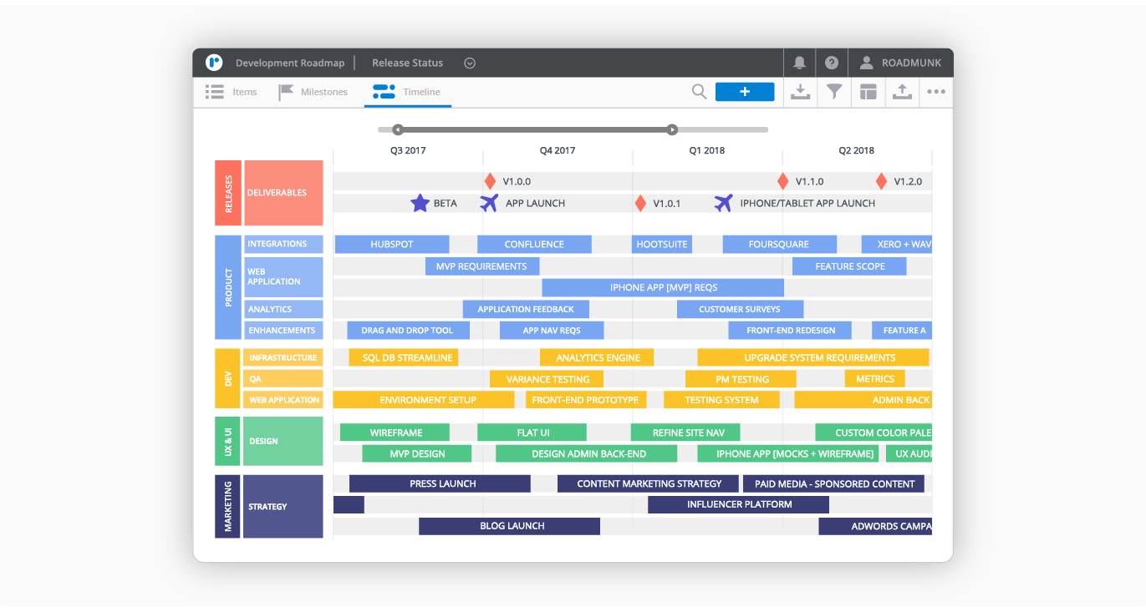This screenshot has width=1146, height=612.
Task: Open the filter funnel icon
Action: tap(834, 92)
